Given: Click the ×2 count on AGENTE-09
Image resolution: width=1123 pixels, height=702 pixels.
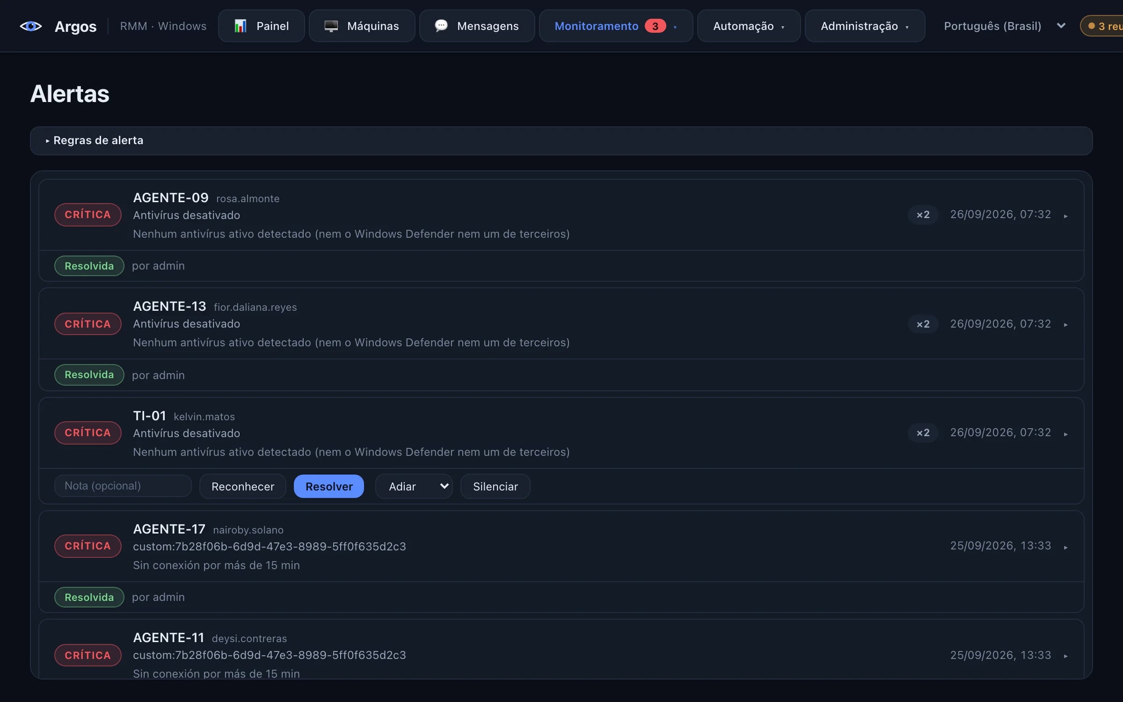Looking at the screenshot, I should click(x=923, y=215).
